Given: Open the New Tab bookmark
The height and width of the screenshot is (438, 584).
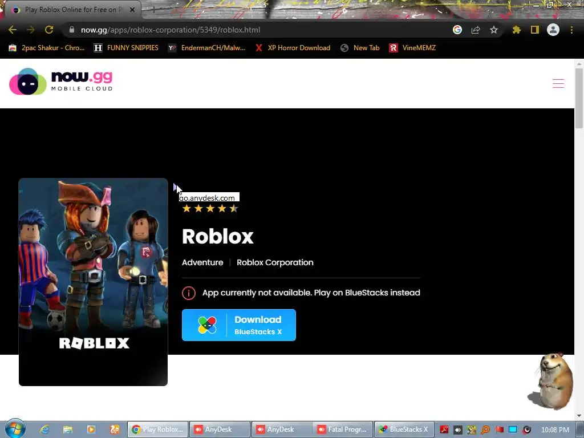Looking at the screenshot, I should click(x=360, y=48).
